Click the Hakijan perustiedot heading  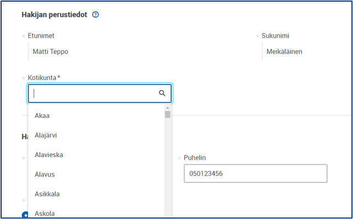(x=54, y=15)
